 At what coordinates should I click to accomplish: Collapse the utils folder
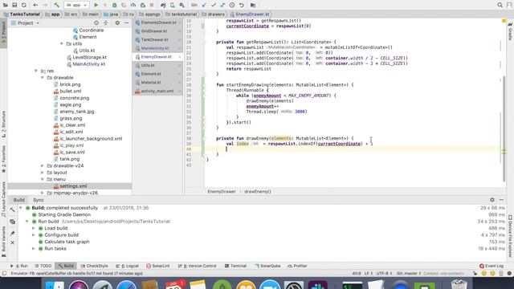(62, 43)
